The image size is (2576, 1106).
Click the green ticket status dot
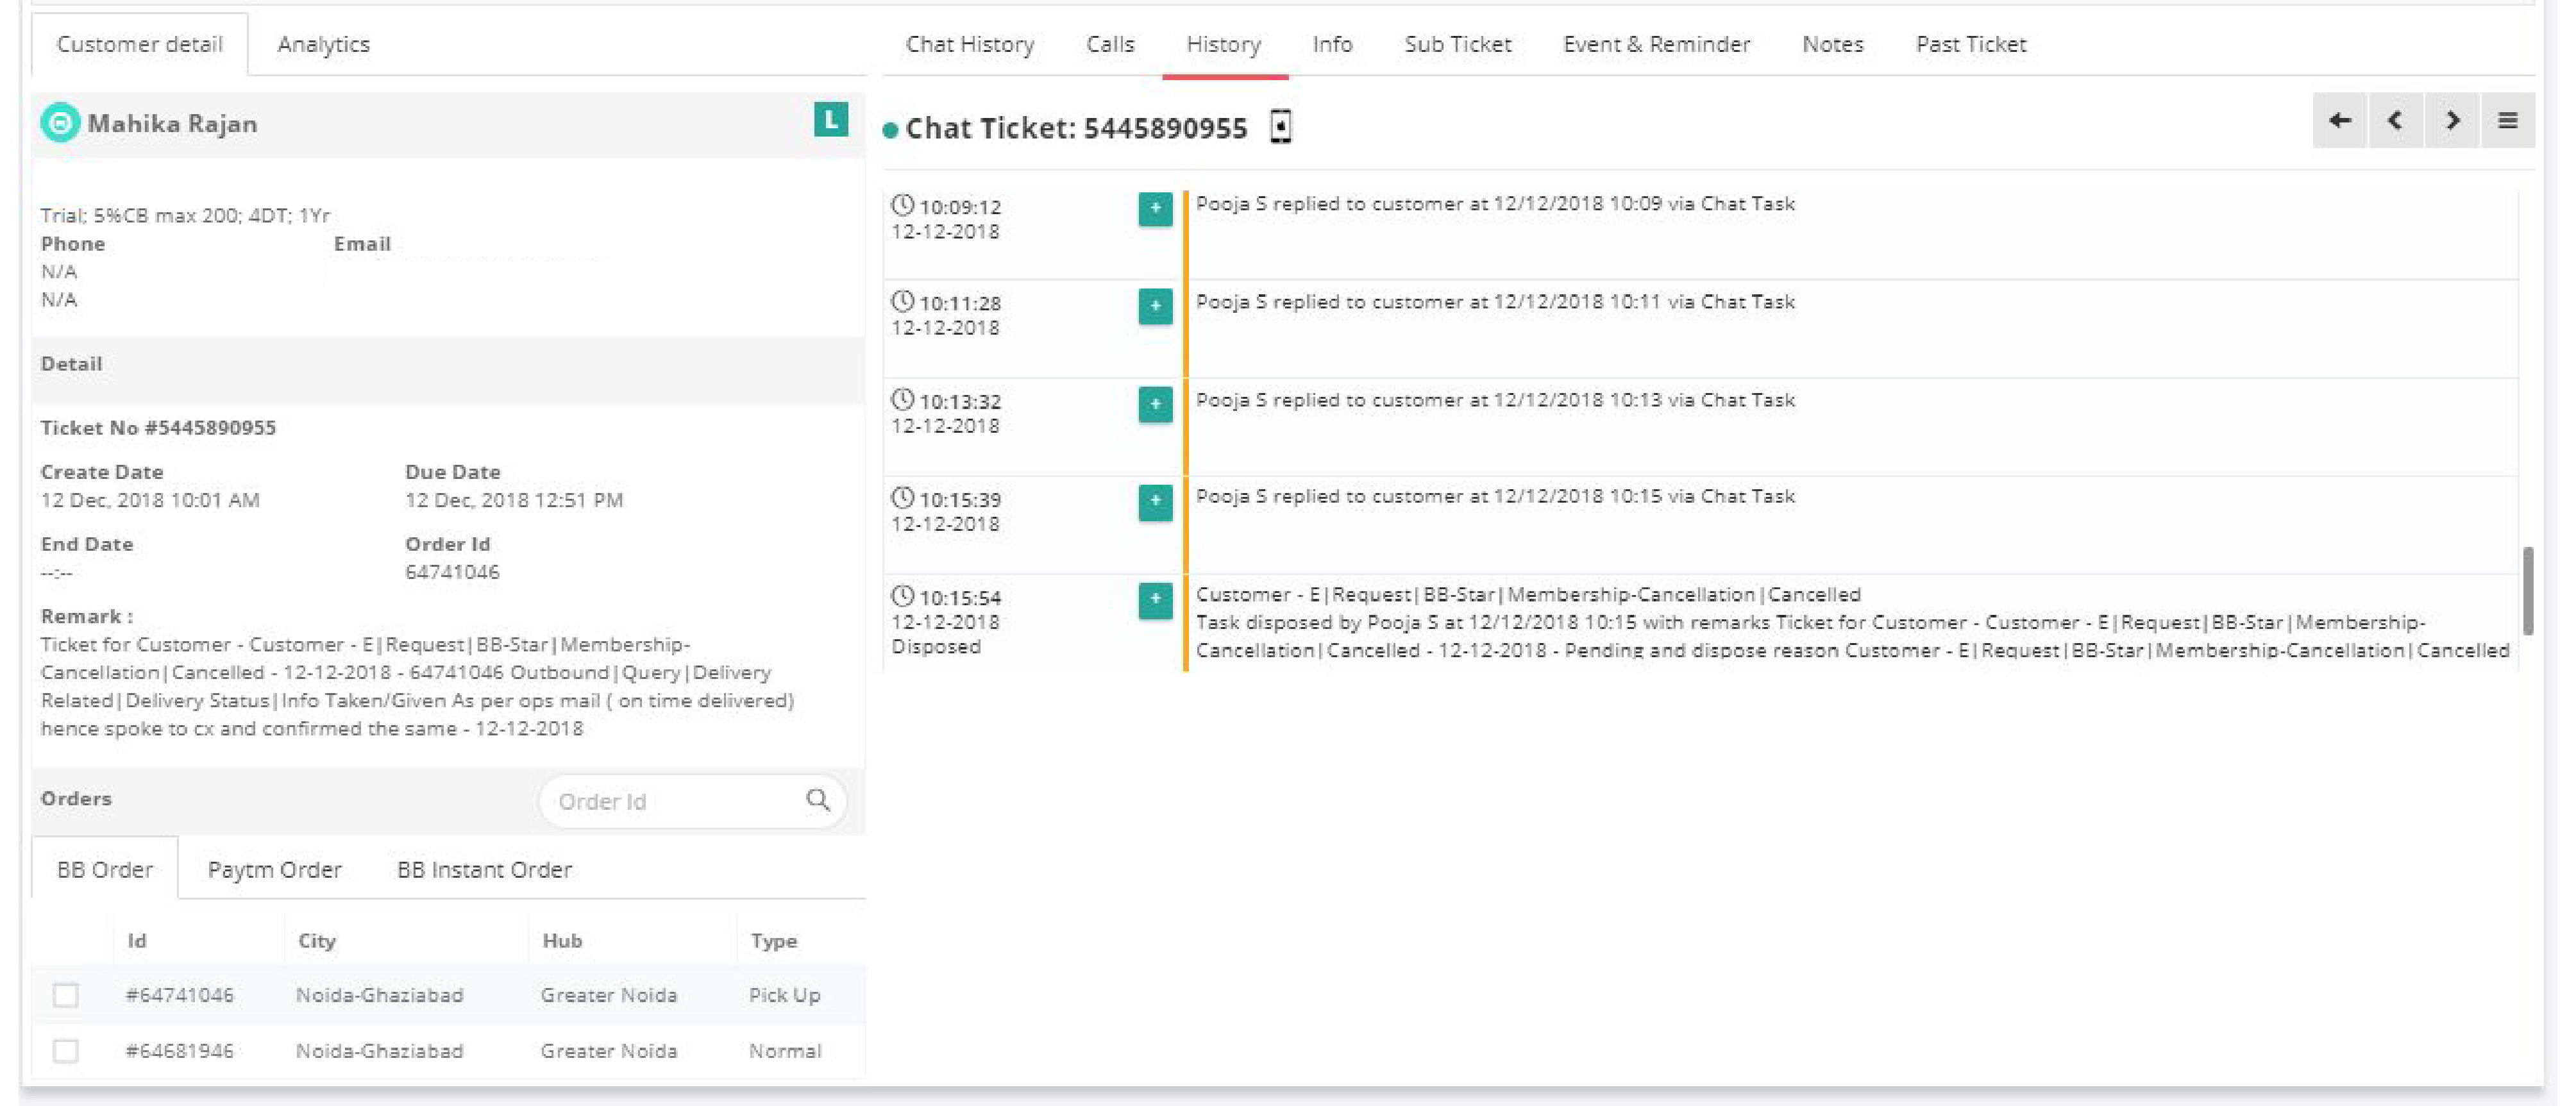890,130
